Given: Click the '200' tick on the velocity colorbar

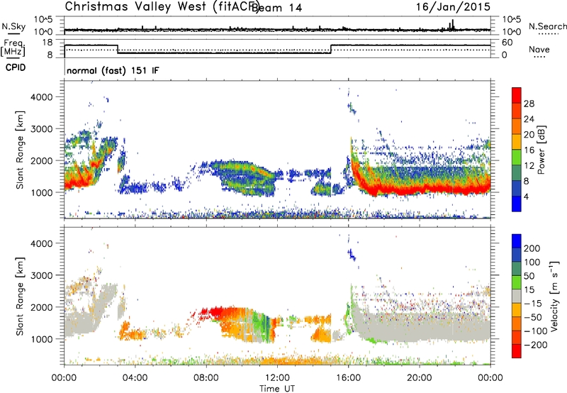Looking at the screenshot, I should click(x=532, y=248).
